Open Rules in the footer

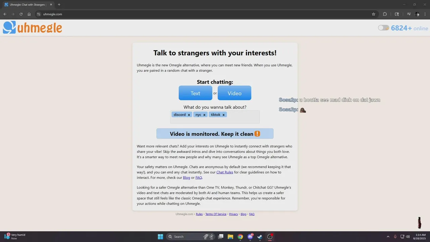199,214
